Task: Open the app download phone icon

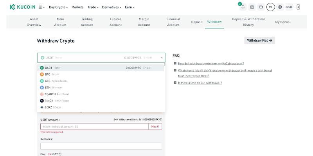Action: (298, 7)
